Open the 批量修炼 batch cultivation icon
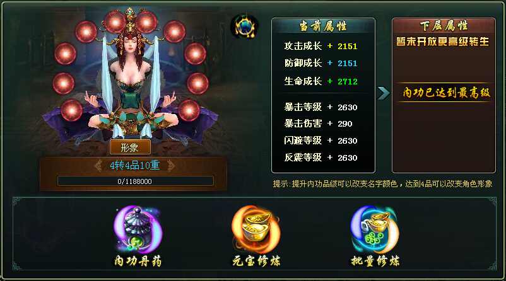 click(x=375, y=229)
